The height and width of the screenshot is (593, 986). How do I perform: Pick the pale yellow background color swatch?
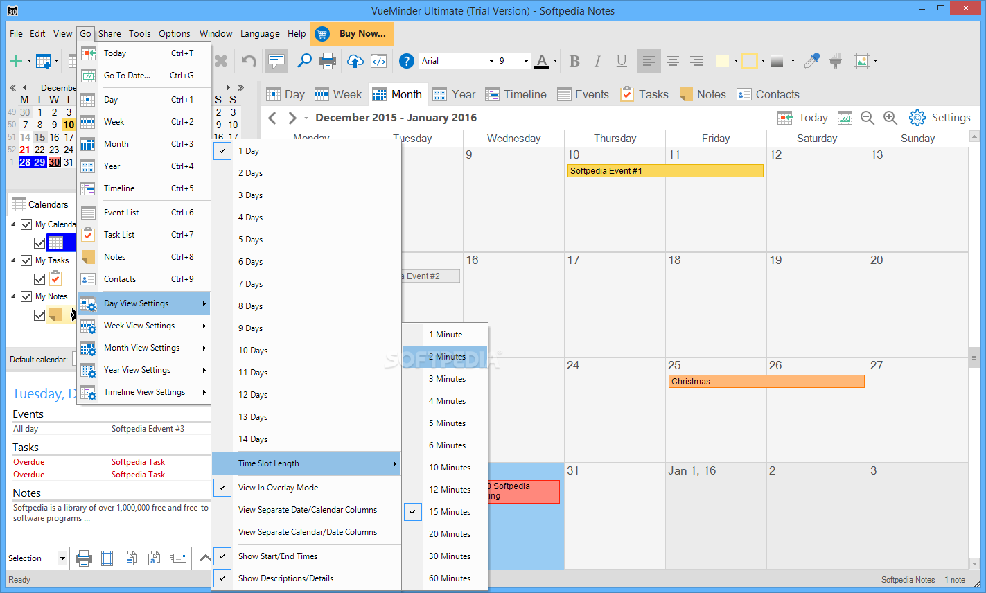coord(722,61)
